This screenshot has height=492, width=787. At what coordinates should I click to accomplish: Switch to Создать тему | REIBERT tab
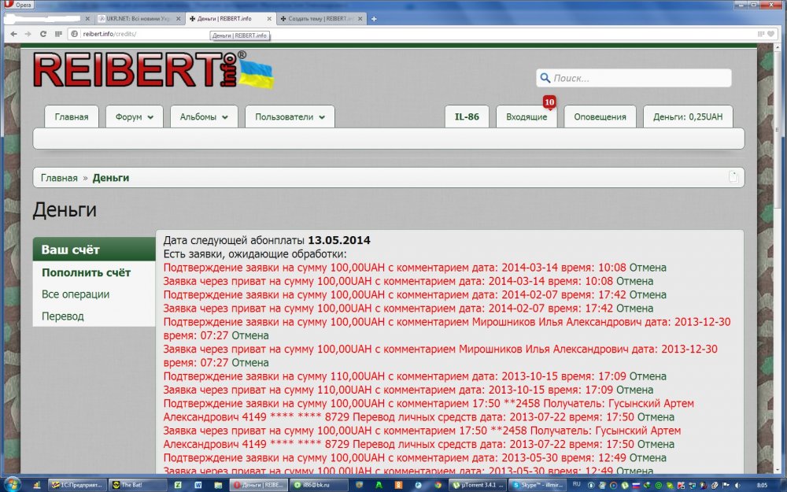point(321,19)
